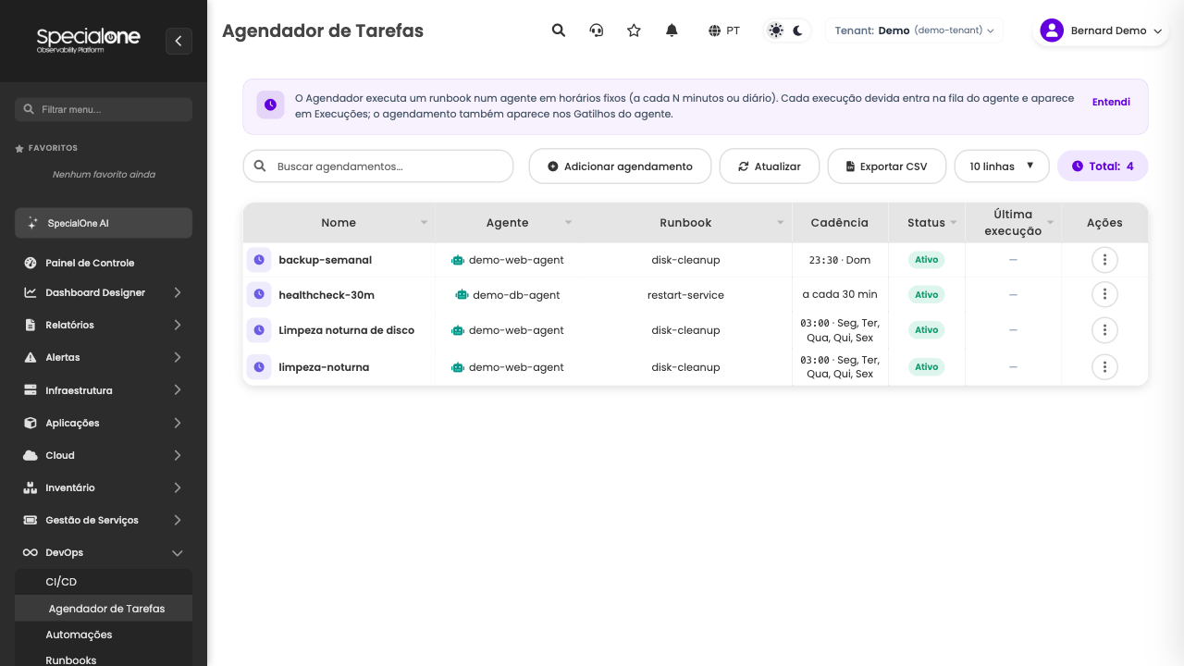The width and height of the screenshot is (1184, 666).
Task: Open the support headset icon
Action: 597,31
